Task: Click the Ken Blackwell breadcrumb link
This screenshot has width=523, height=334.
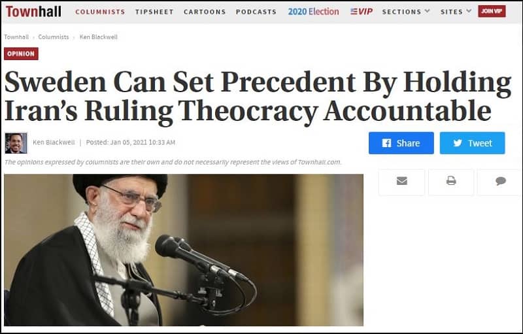Action: (x=99, y=37)
